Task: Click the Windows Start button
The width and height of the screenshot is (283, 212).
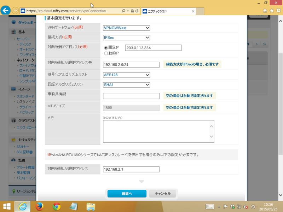Action: [6, 206]
